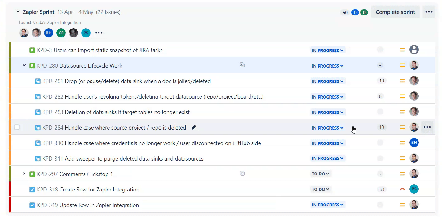442x220 pixels.
Task: Click the child-issues icon on the KPD-280 row
Action: point(242,65)
